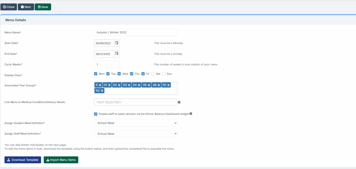Delete the N2 year group tag
356x169 pixels.
(102, 91)
